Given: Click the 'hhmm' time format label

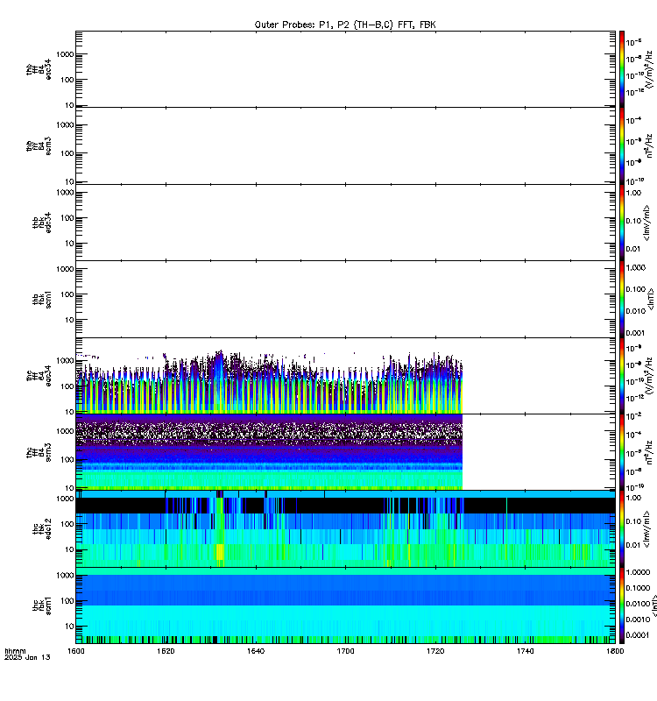Looking at the screenshot, I should [x=15, y=651].
